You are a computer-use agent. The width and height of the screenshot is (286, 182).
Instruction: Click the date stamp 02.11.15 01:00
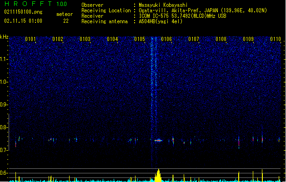coord(23,21)
